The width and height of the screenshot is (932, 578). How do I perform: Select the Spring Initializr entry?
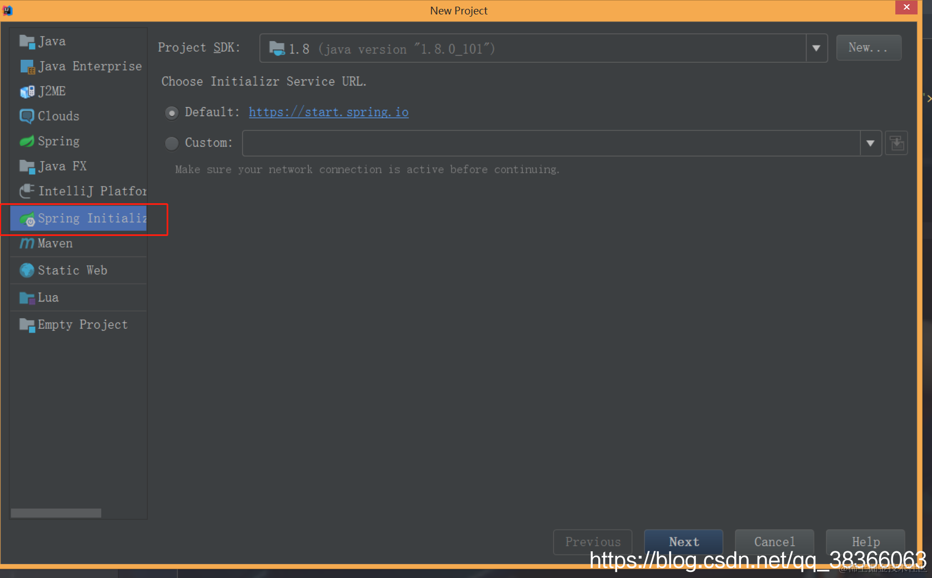[78, 219]
